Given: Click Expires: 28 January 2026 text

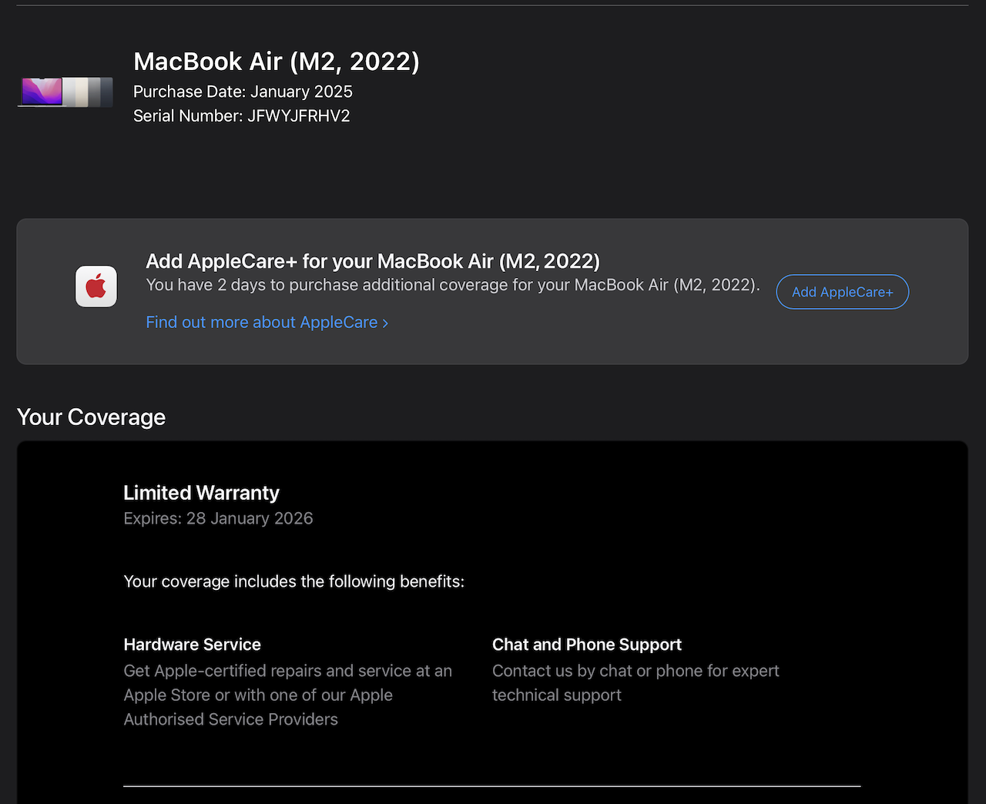Looking at the screenshot, I should pos(219,518).
